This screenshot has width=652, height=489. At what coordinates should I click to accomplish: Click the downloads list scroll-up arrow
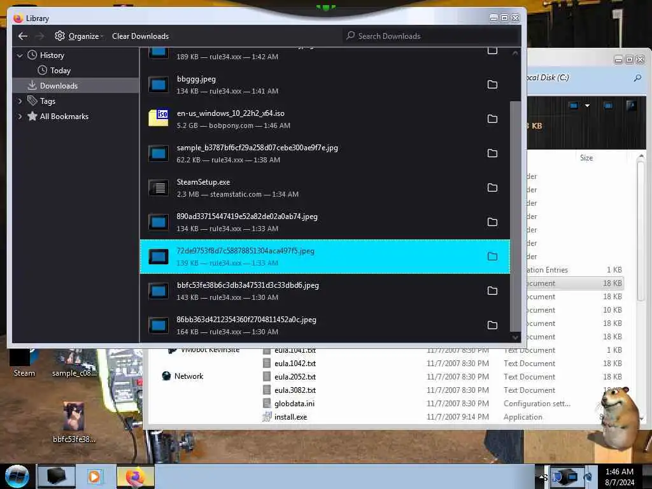pos(515,53)
